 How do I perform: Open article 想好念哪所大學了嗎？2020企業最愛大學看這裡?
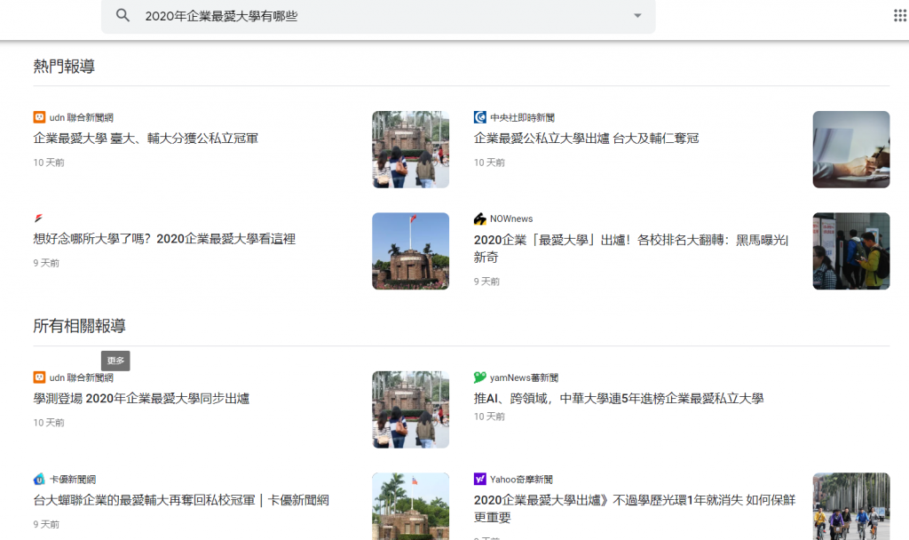[164, 239]
